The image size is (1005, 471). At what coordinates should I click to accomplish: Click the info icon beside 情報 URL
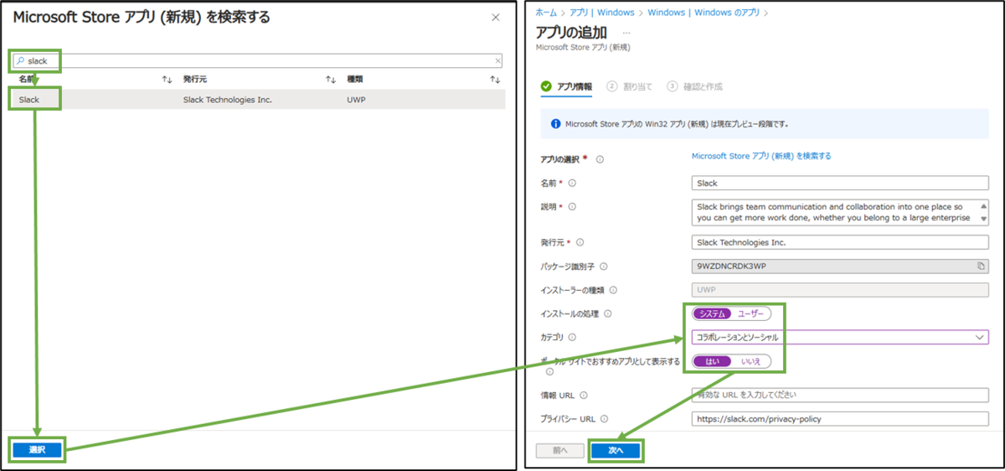(x=584, y=396)
